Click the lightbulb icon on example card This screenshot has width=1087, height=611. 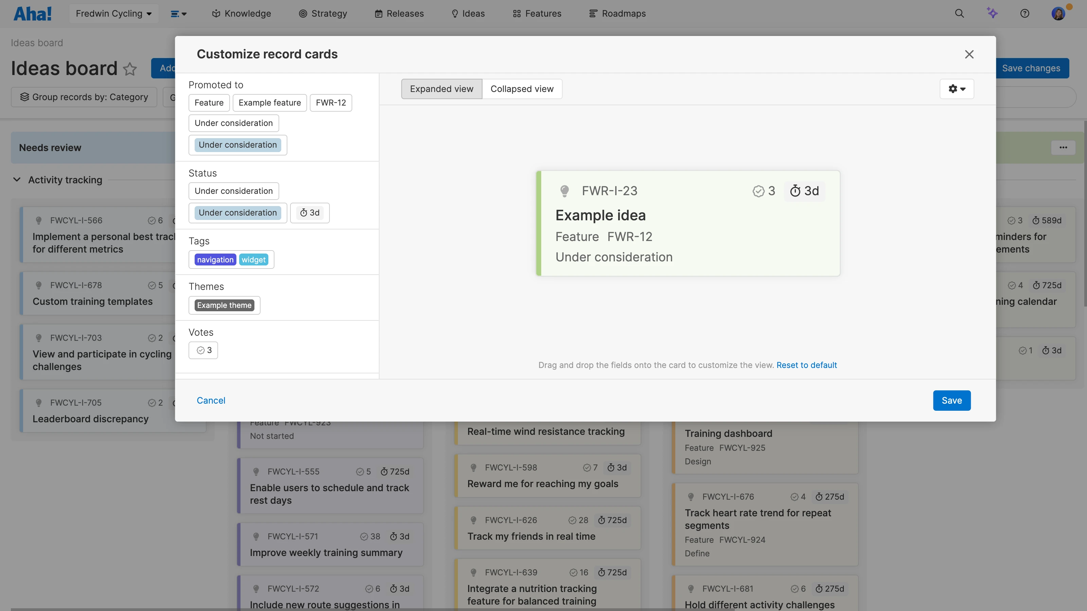[564, 191]
